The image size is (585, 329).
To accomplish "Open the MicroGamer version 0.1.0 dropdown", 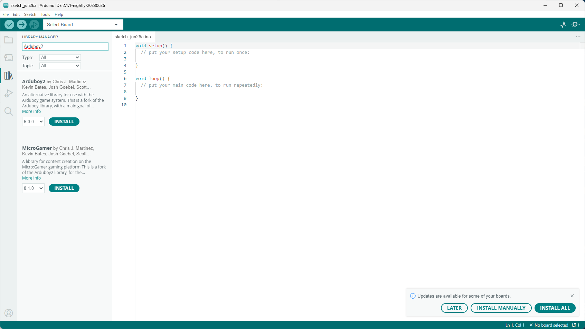I will pyautogui.click(x=33, y=188).
